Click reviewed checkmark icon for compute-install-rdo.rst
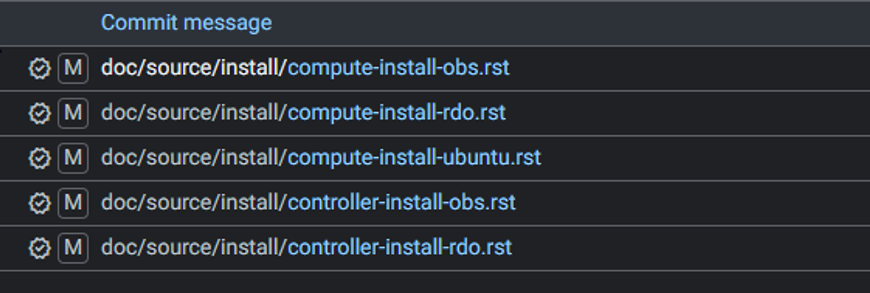This screenshot has height=293, width=870. [x=39, y=114]
